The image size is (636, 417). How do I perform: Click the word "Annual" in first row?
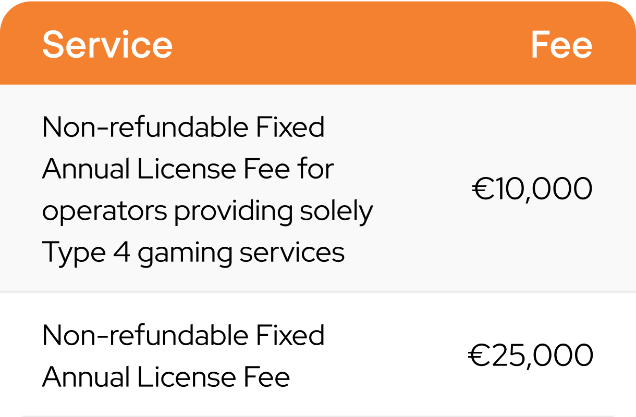pos(86,169)
